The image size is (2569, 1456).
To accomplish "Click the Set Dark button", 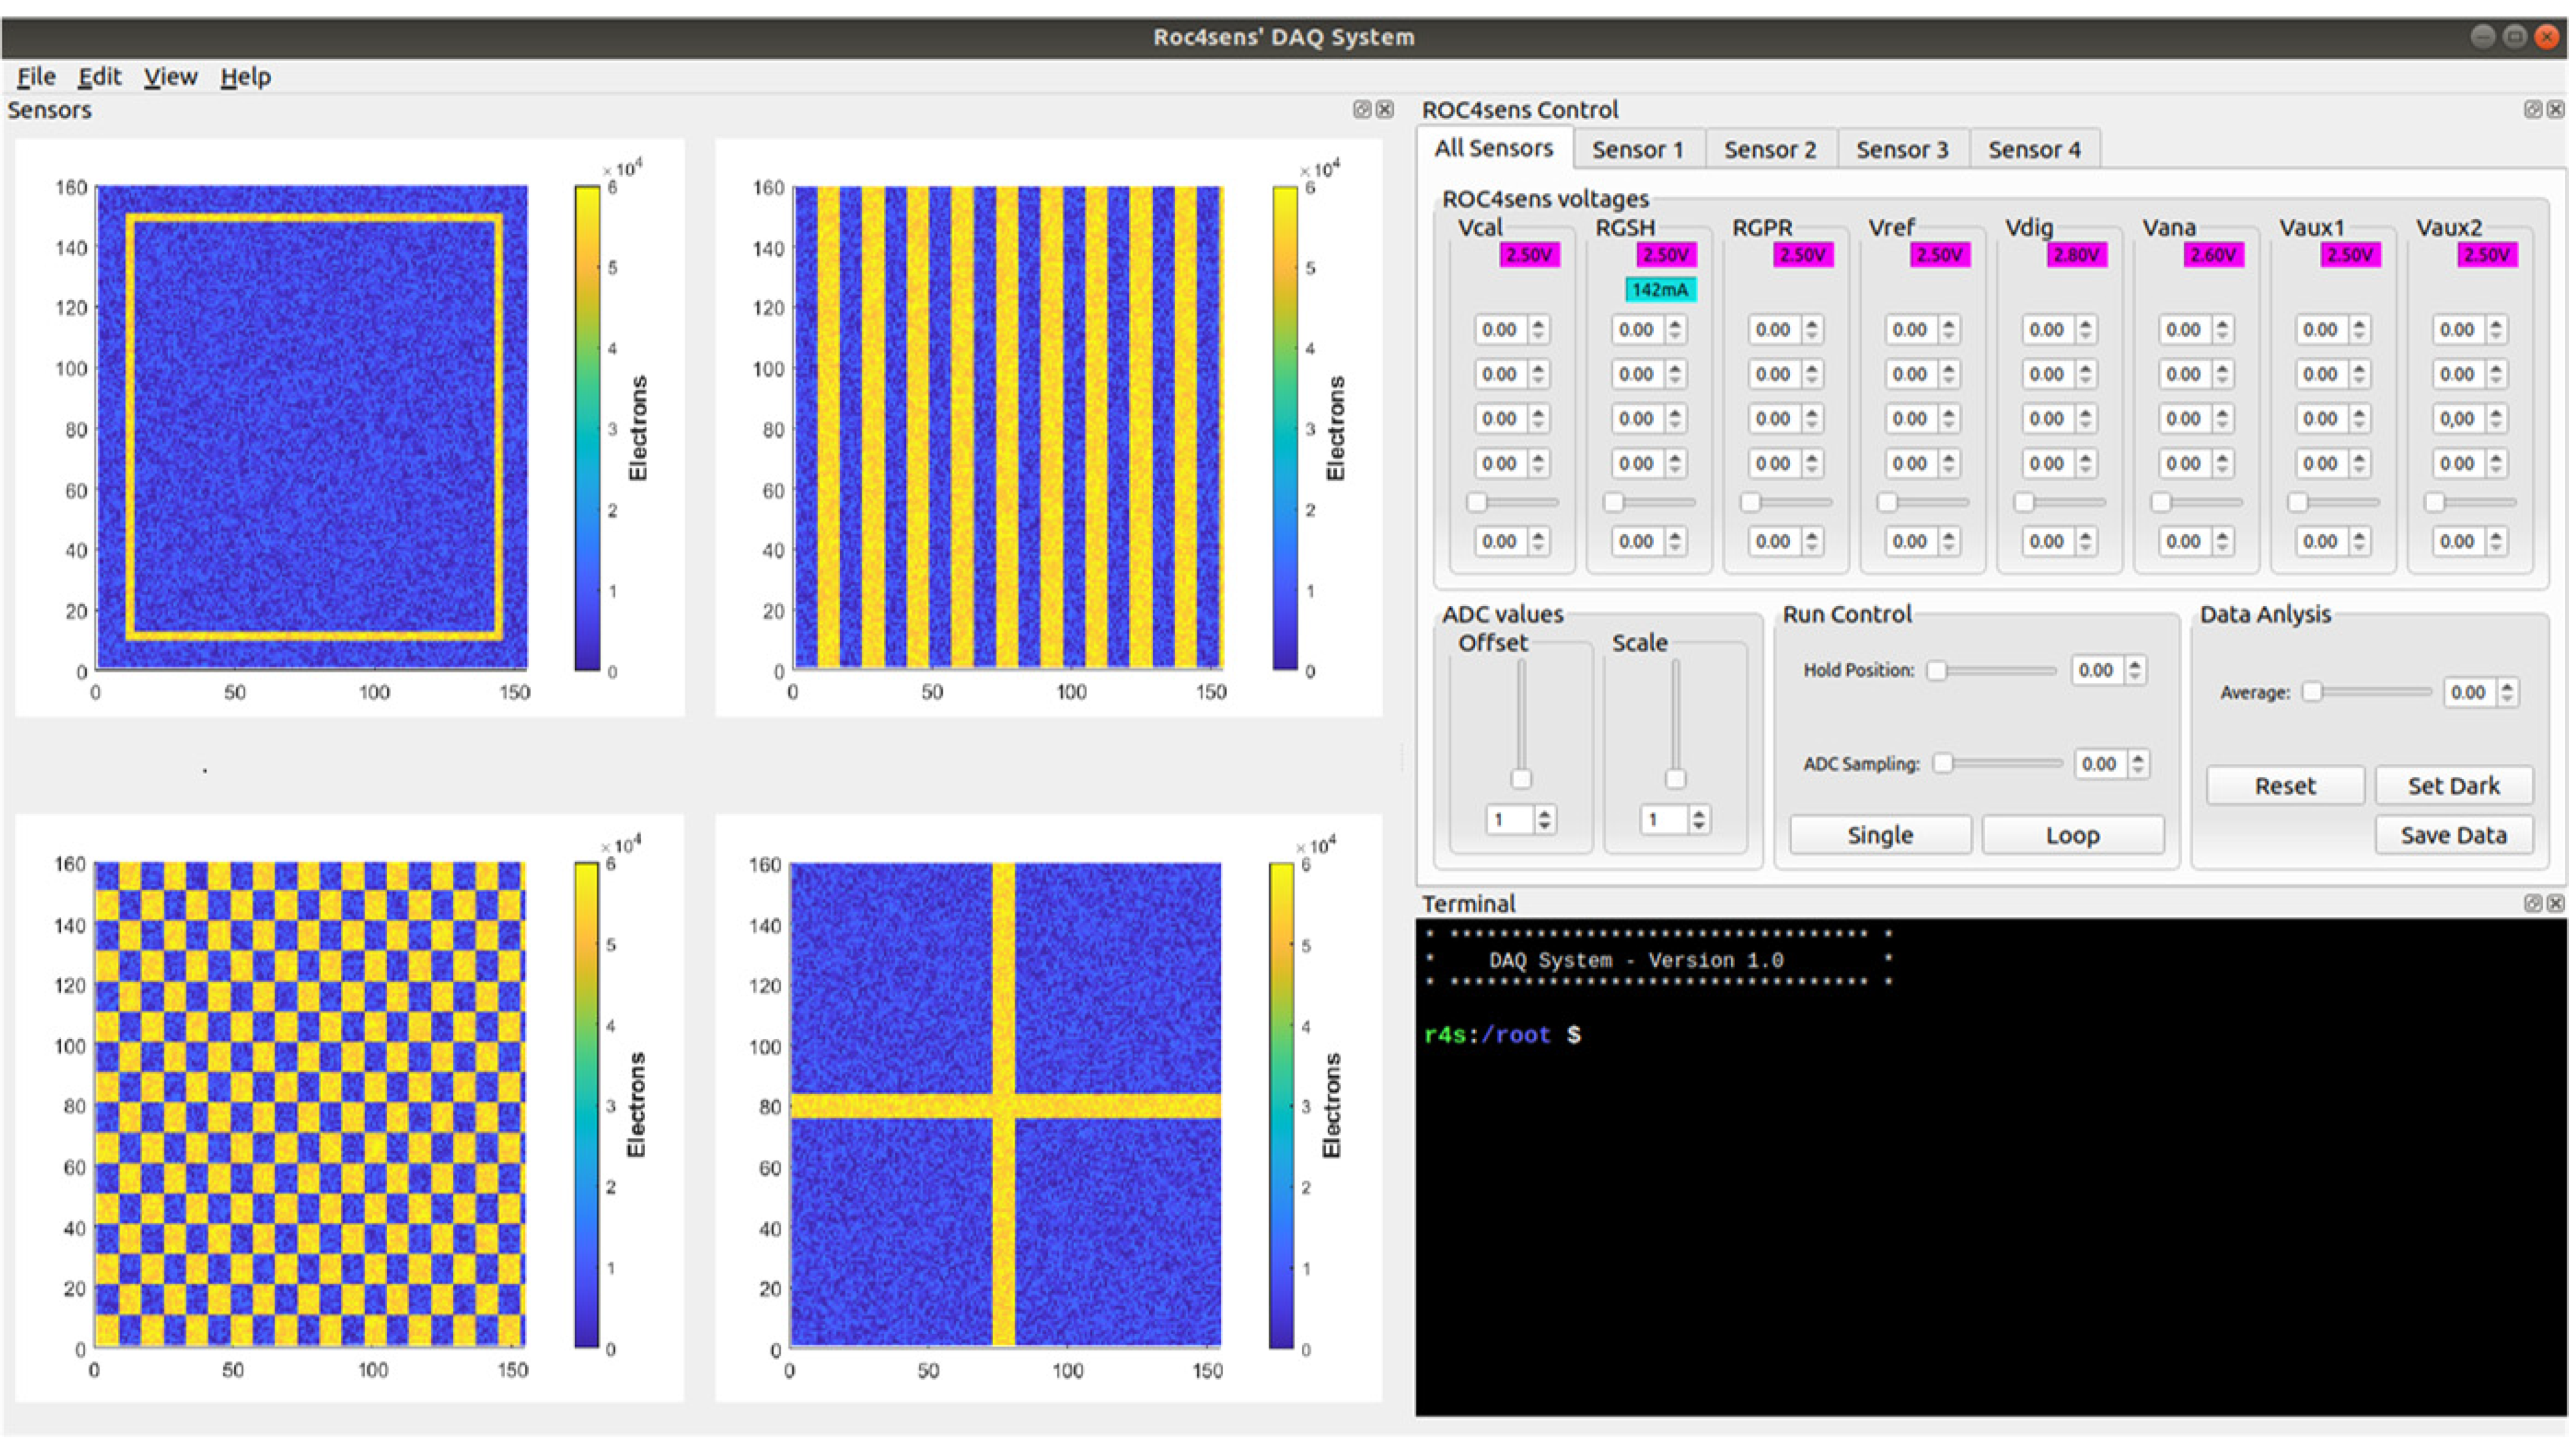I will tap(2453, 786).
